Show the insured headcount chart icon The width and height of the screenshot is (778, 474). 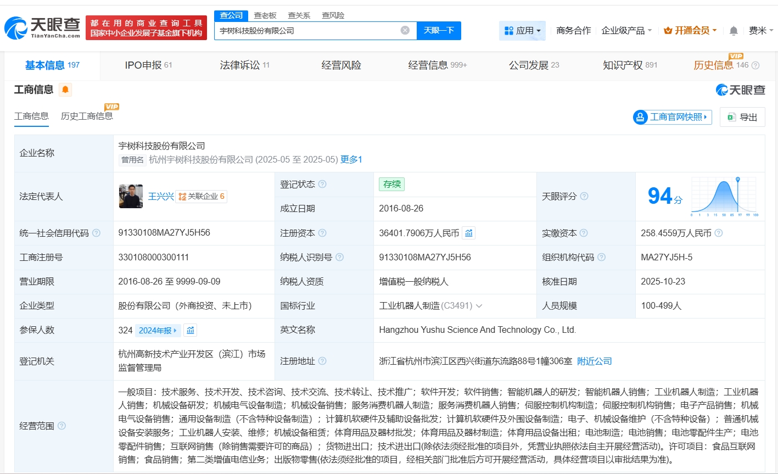(191, 330)
